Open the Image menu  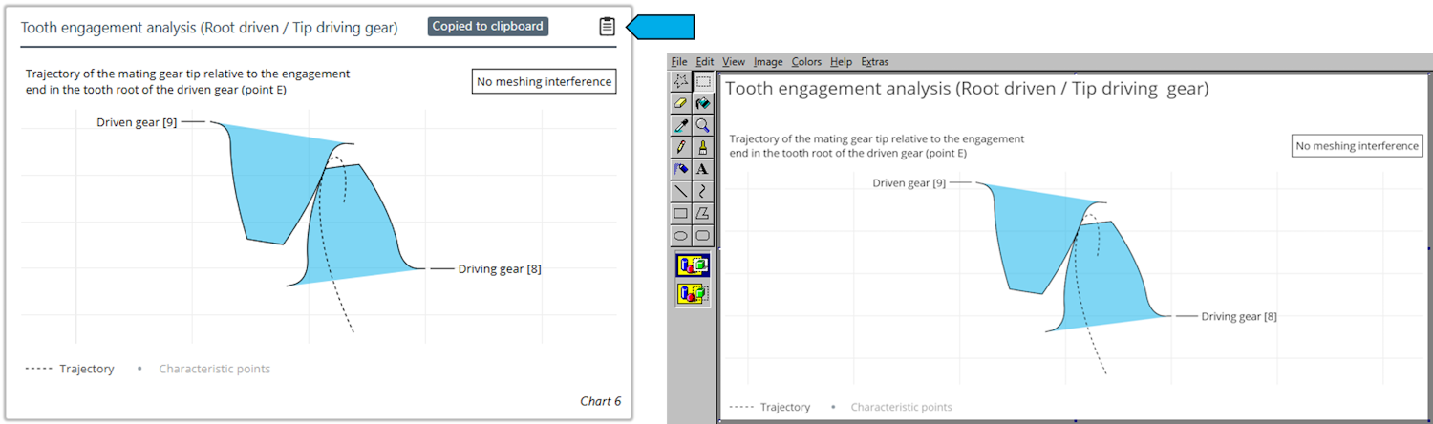(767, 62)
